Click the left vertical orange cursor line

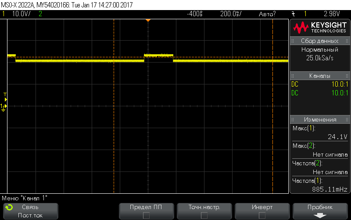click(x=114, y=106)
